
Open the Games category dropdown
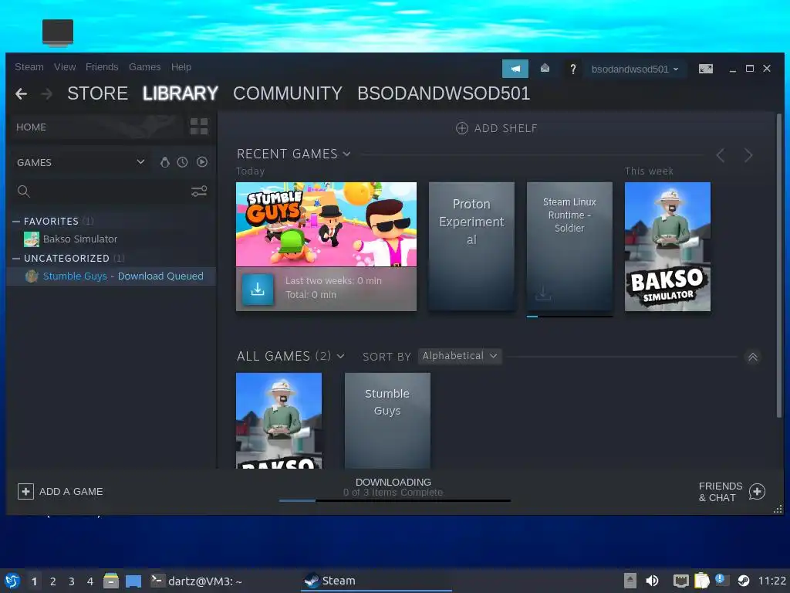click(x=80, y=162)
